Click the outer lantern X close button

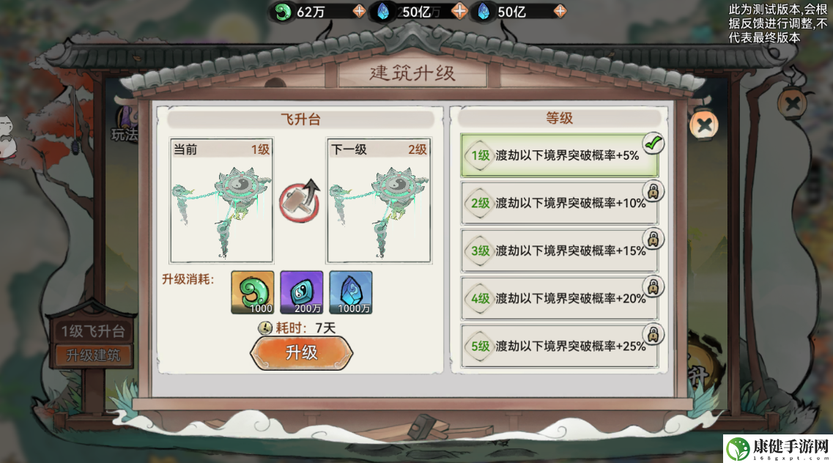click(793, 103)
